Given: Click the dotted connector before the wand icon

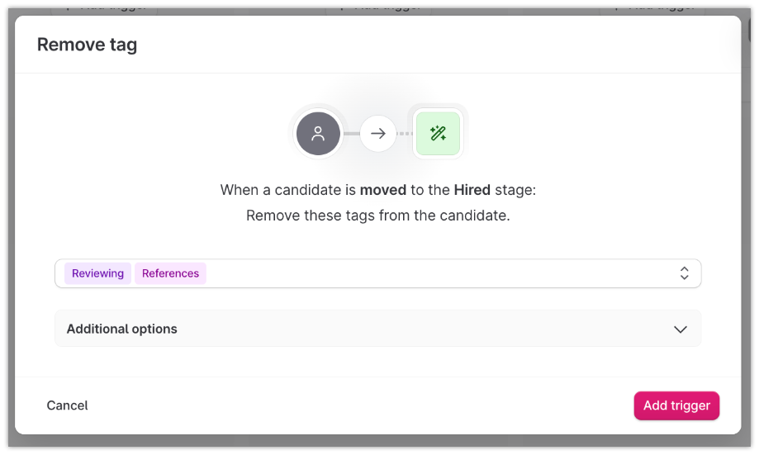Looking at the screenshot, I should [405, 134].
